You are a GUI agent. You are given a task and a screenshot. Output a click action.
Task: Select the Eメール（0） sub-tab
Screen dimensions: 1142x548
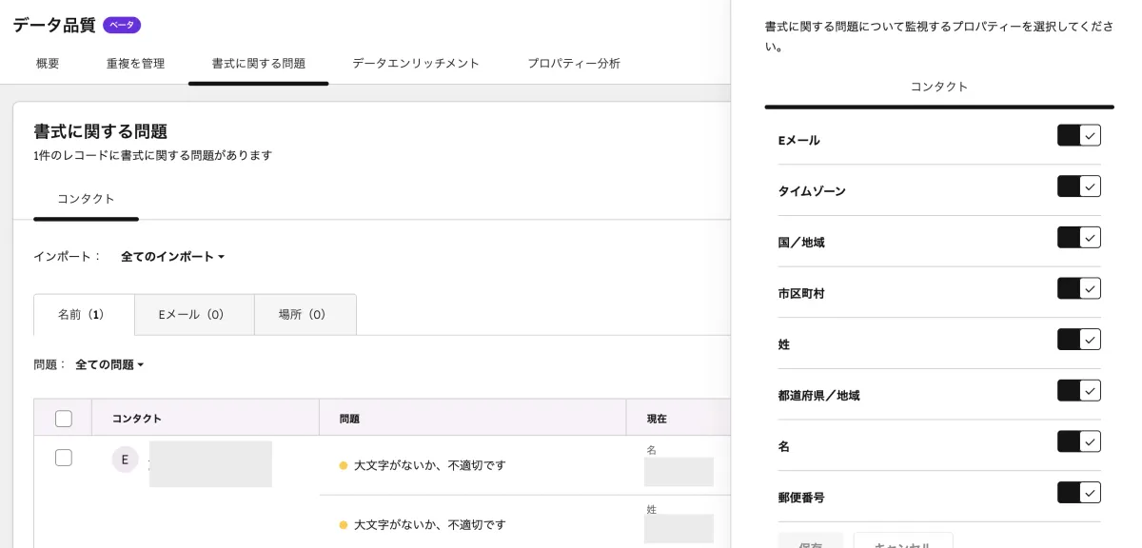[194, 314]
